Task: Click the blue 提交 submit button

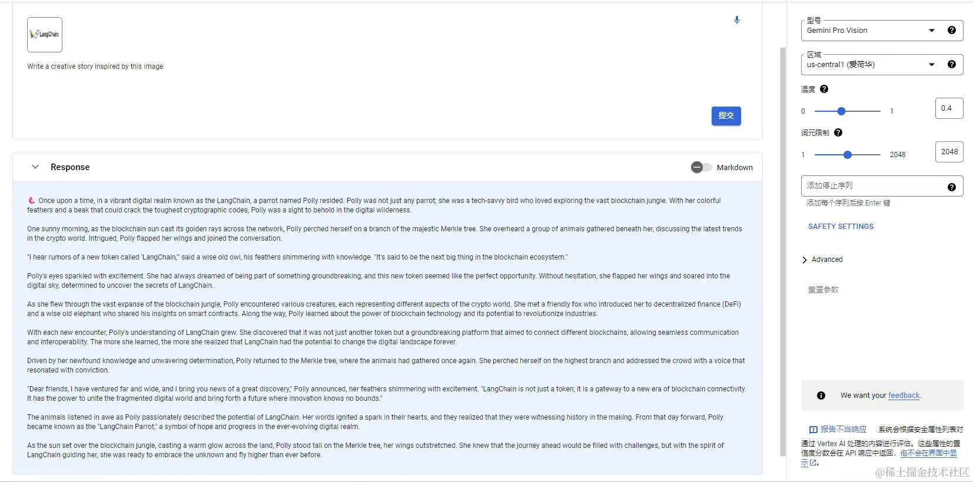Action: click(726, 116)
